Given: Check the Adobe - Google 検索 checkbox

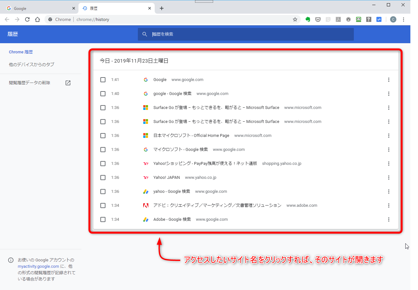Looking at the screenshot, I should coord(103,219).
